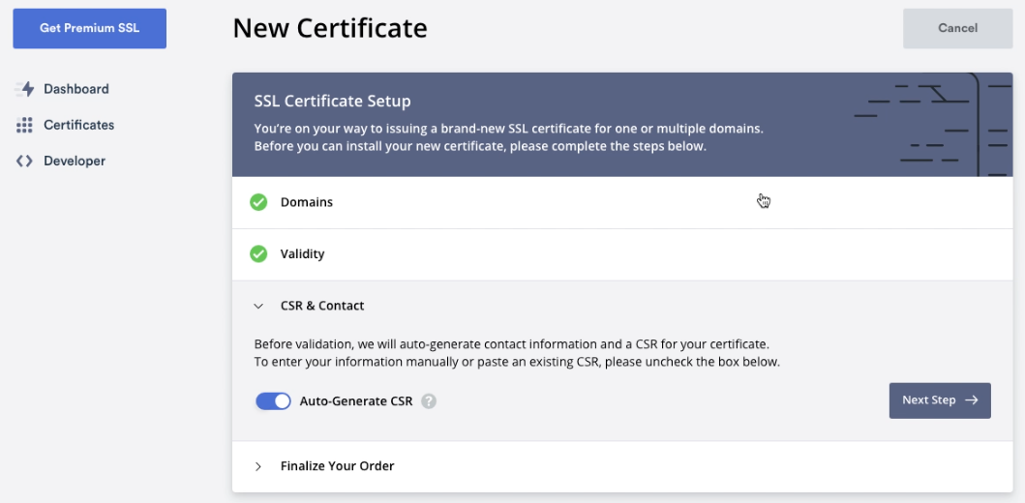The height and width of the screenshot is (503, 1025).
Task: Click the SSL Certificate Setup heading
Action: click(x=333, y=102)
